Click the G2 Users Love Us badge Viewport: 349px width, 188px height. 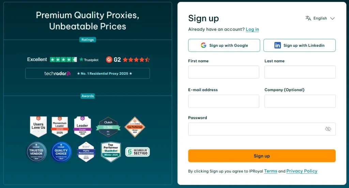point(38,126)
